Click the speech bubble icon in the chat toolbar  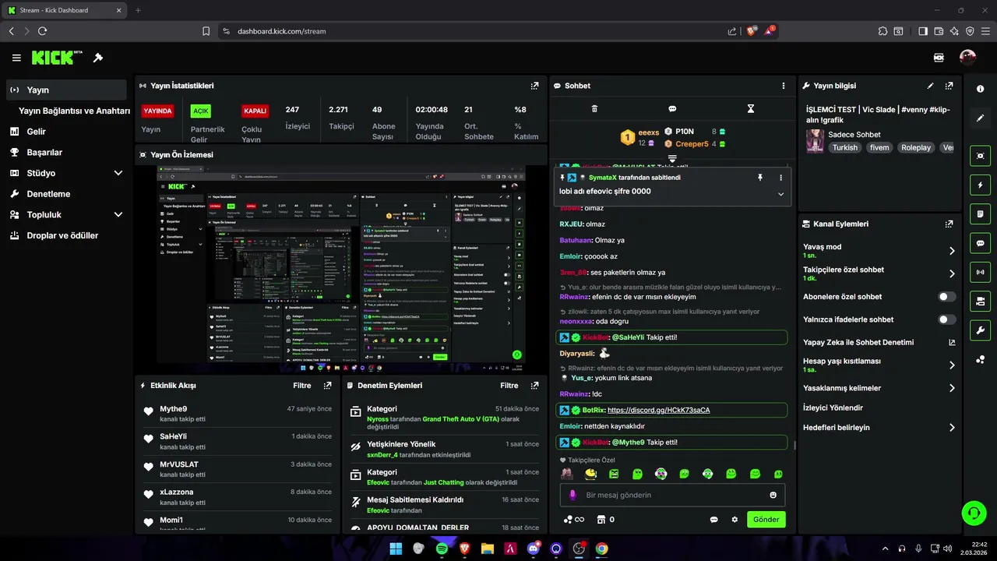tap(672, 109)
